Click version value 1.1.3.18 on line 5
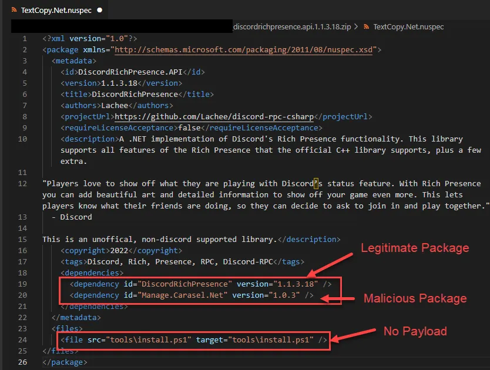 pyautogui.click(x=119, y=83)
